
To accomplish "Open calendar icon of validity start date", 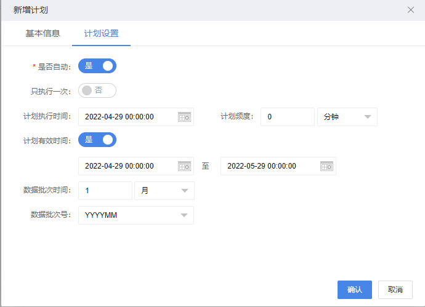I will (x=184, y=166).
